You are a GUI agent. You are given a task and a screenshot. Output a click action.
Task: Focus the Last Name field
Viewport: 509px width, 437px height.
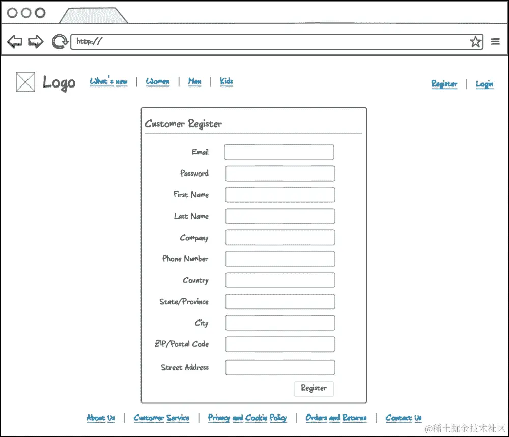point(280,216)
